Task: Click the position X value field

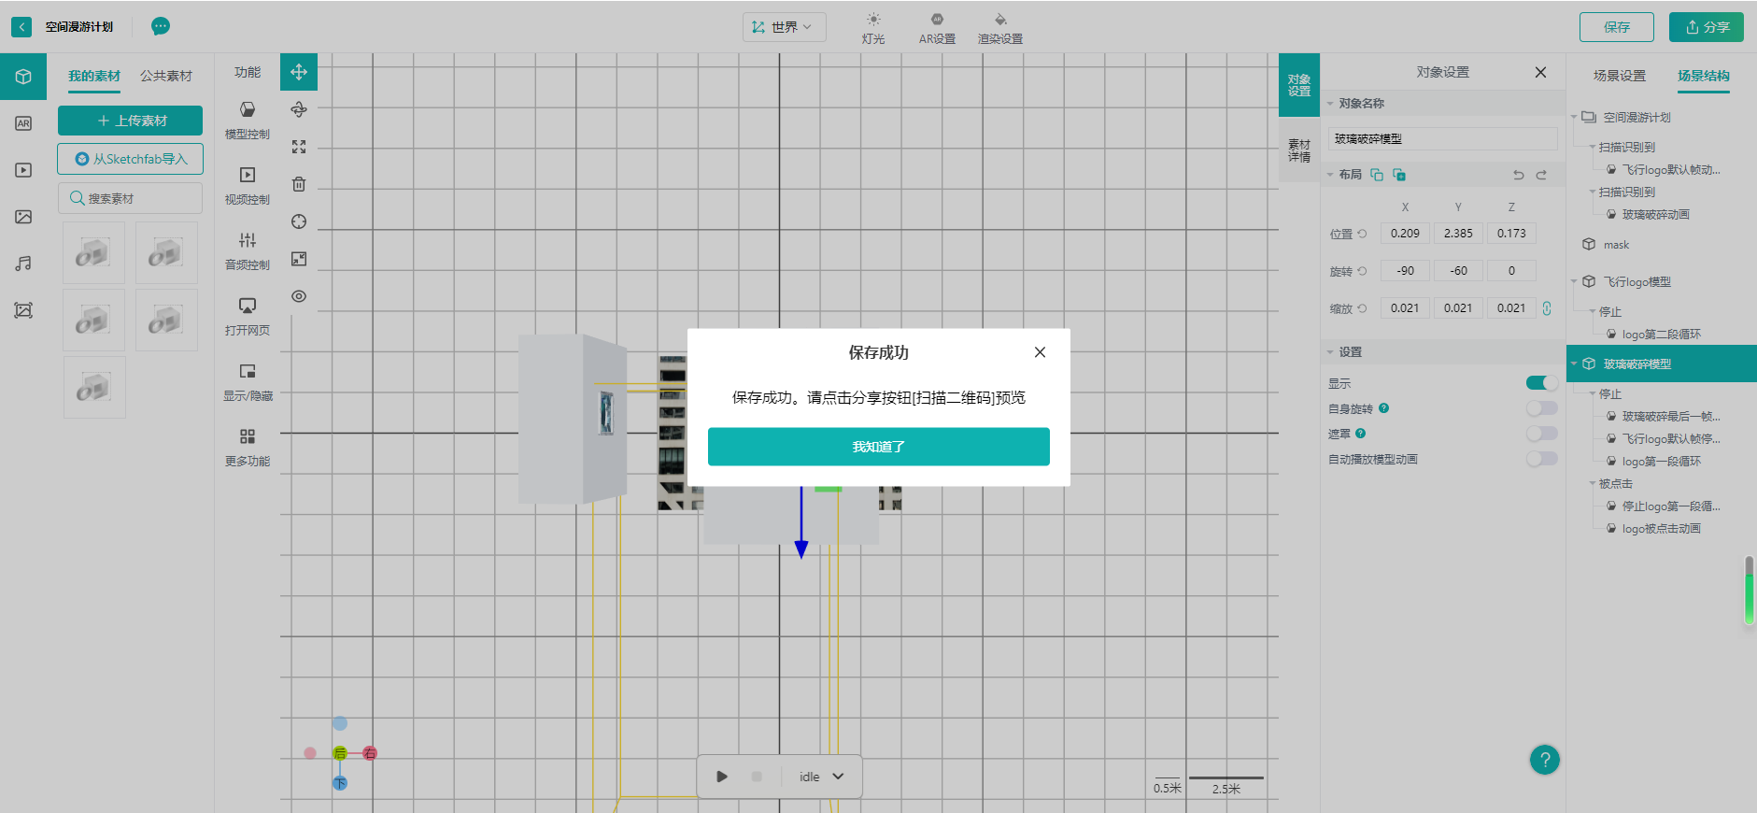Action: click(x=1404, y=234)
